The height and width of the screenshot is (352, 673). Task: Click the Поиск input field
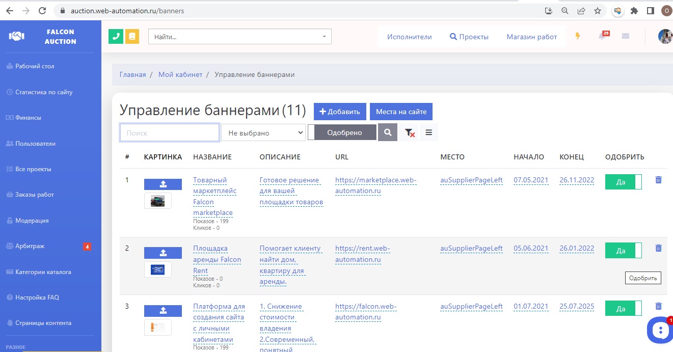tap(169, 133)
